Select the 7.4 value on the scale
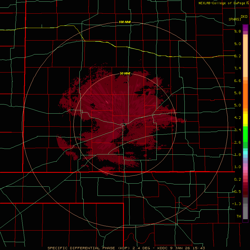This screenshot has width=250, height=250. [x=237, y=68]
